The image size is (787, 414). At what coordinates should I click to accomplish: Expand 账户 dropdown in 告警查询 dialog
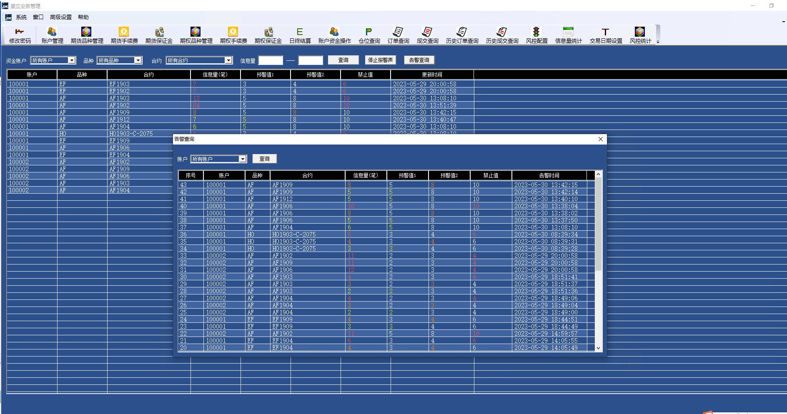(x=243, y=159)
